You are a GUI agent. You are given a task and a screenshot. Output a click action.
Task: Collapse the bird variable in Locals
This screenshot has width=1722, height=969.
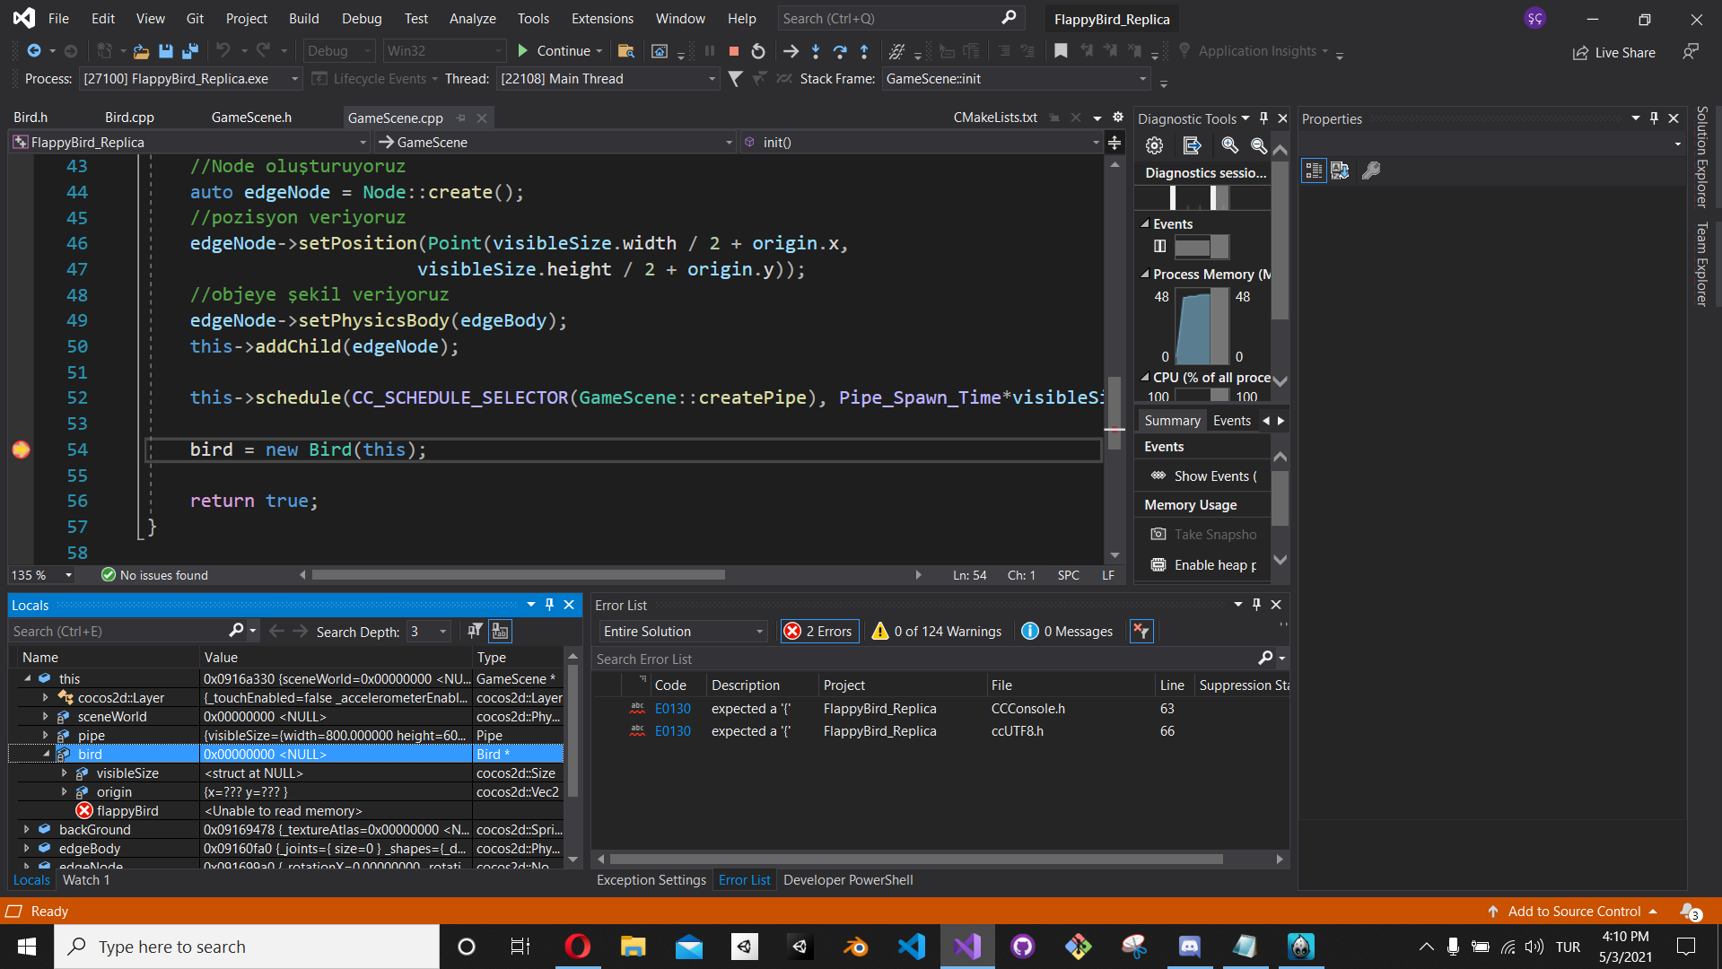pos(47,755)
